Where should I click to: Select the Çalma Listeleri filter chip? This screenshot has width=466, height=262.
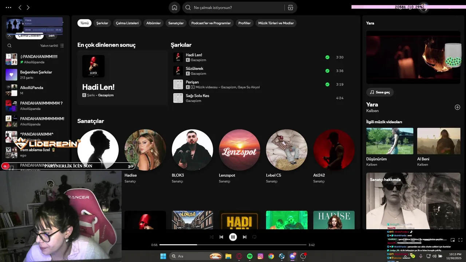127,23
